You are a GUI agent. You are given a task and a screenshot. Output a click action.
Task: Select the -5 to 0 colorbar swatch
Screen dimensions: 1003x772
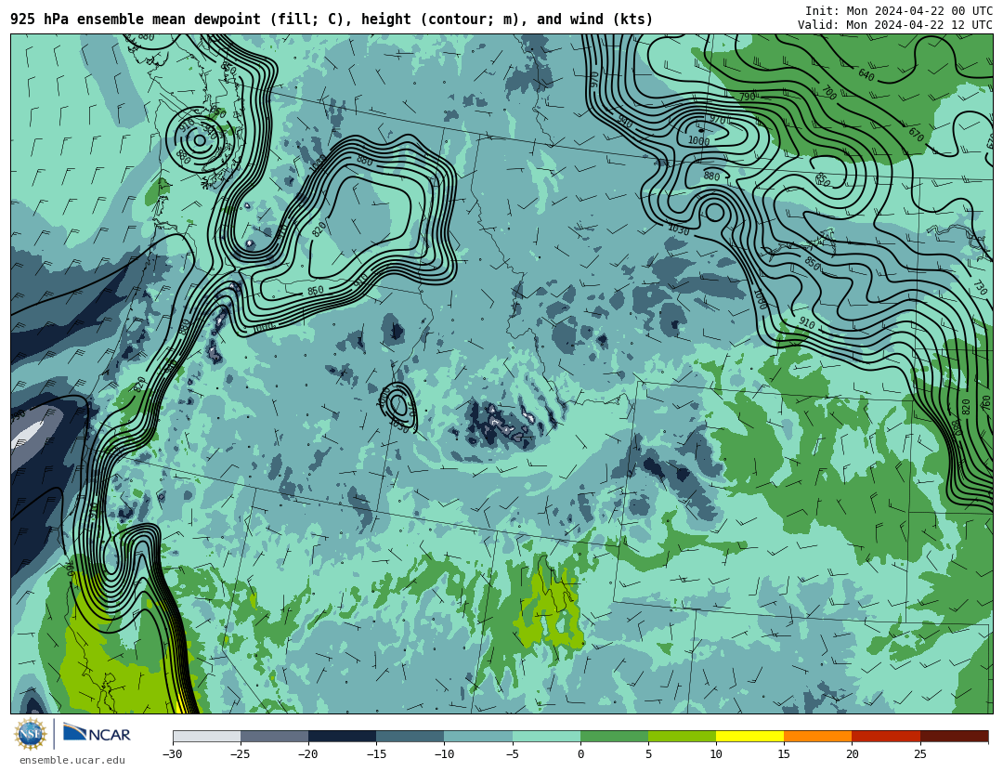tap(546, 737)
